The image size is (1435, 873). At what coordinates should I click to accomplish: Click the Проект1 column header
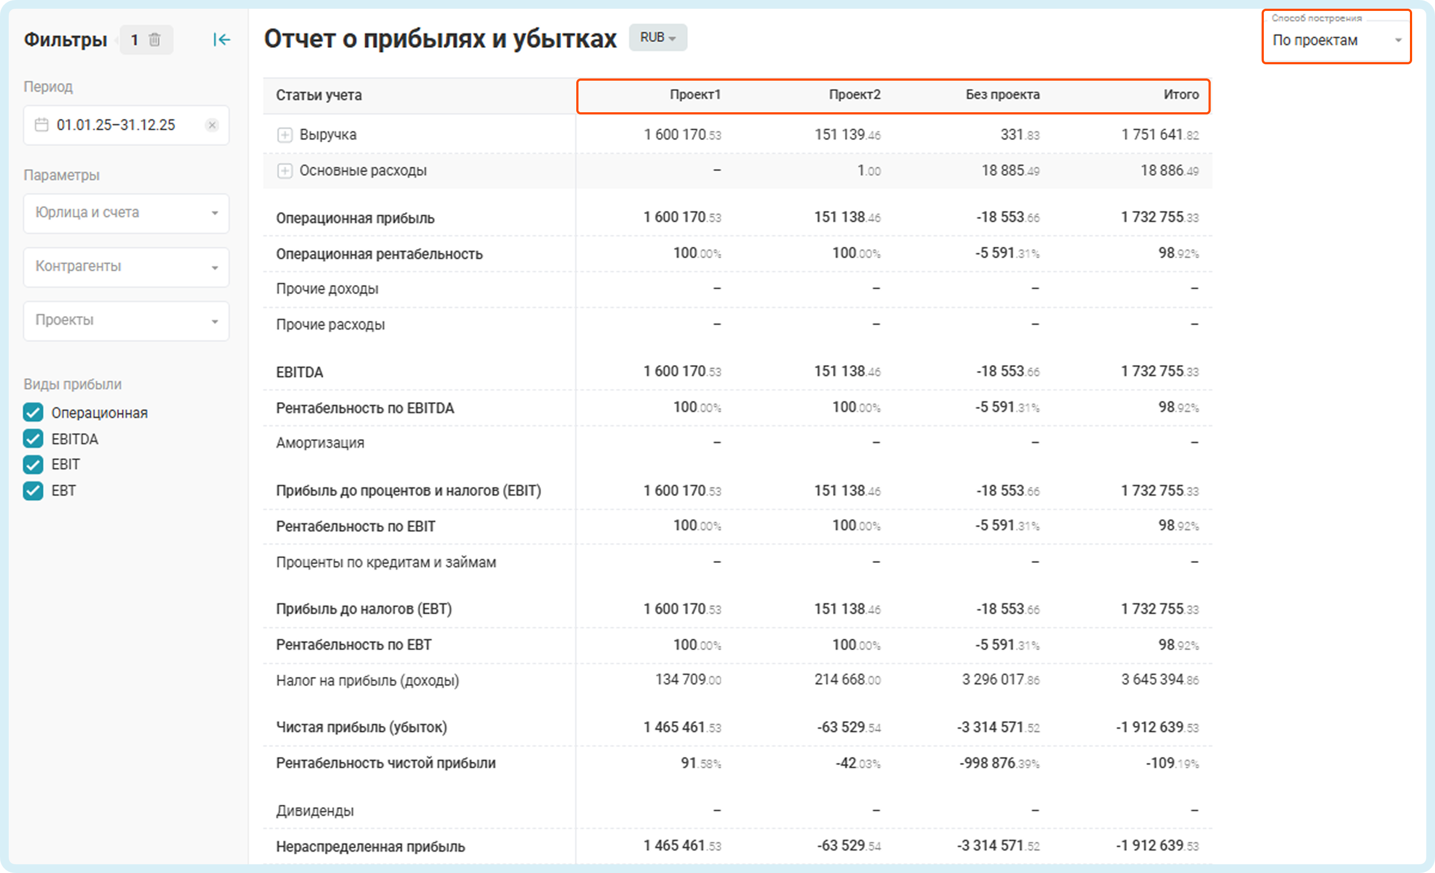coord(695,94)
